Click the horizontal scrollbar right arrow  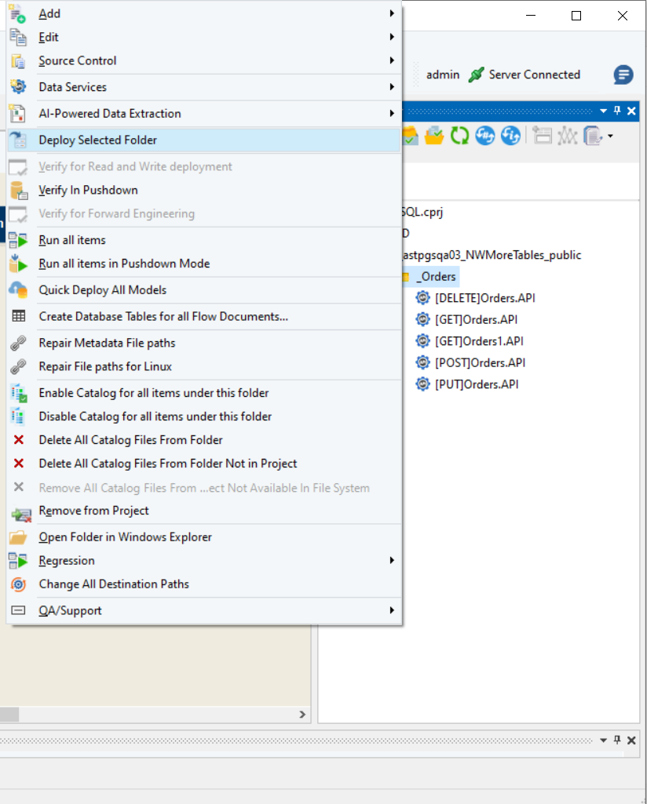pos(303,715)
